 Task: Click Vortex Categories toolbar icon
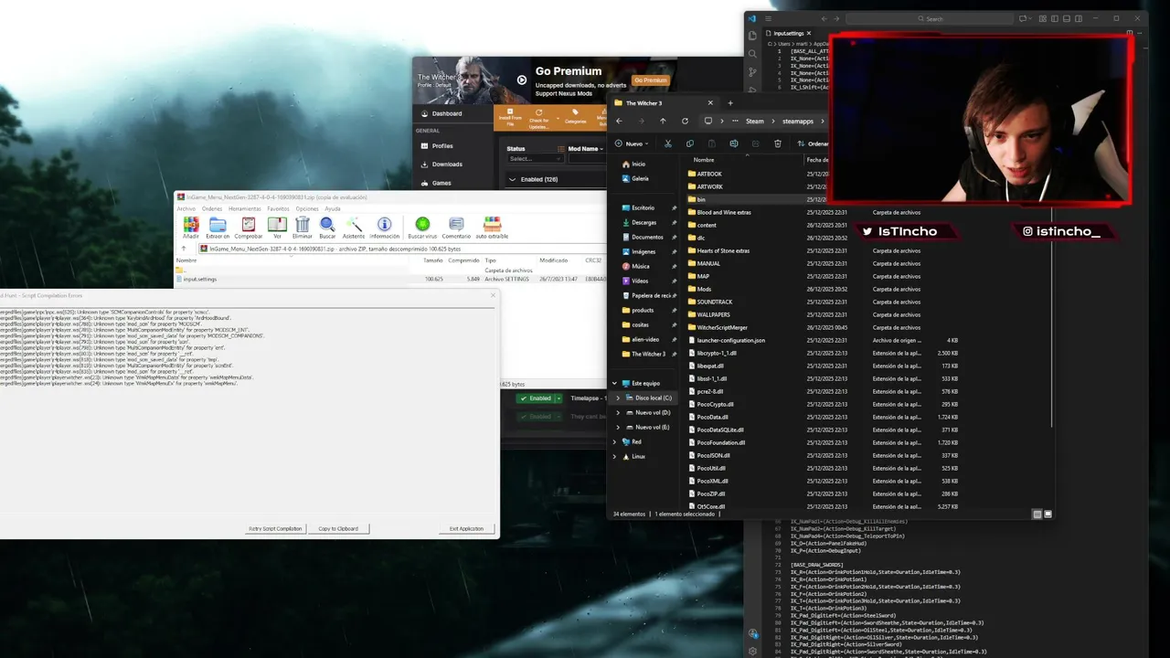(576, 117)
